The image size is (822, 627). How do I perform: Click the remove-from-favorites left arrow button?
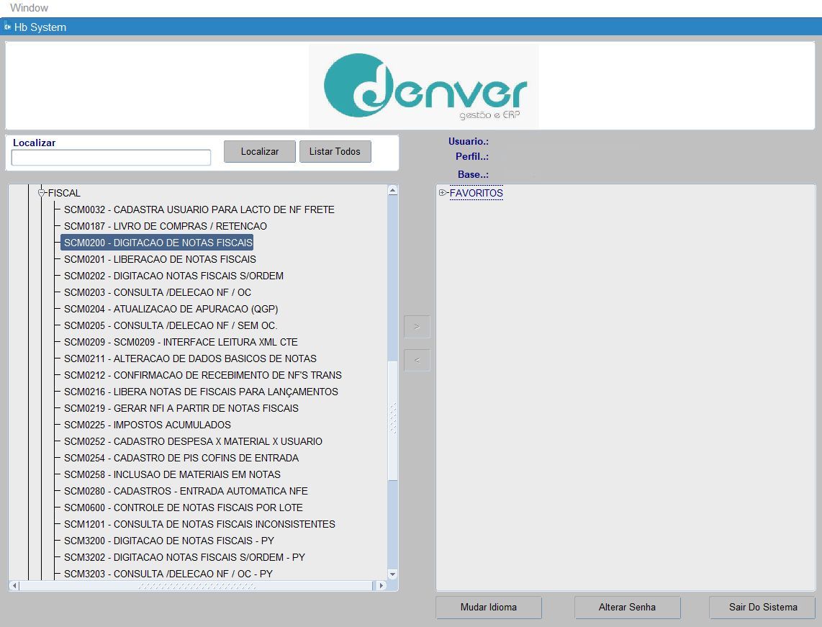click(417, 360)
